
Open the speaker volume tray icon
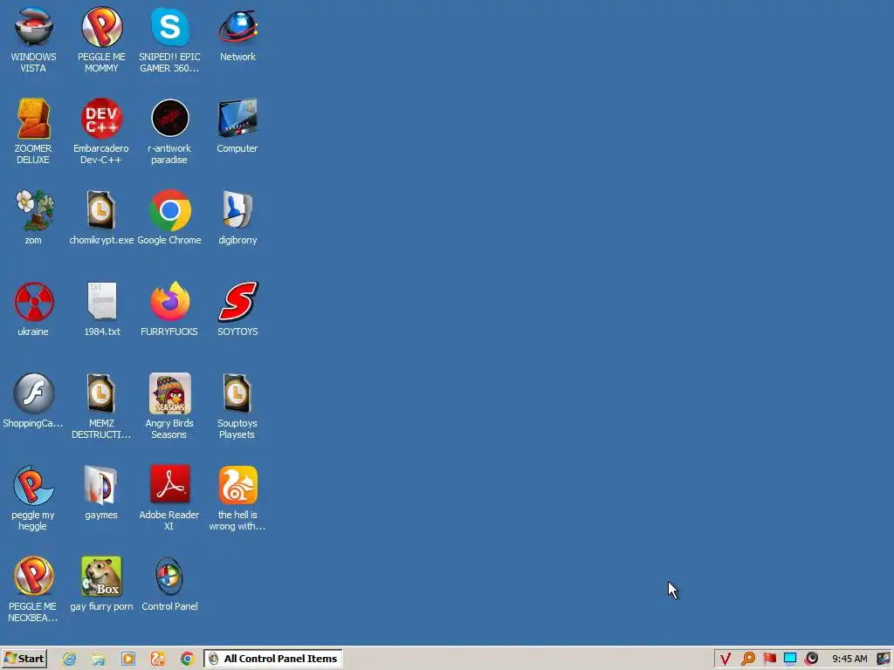[x=811, y=659]
